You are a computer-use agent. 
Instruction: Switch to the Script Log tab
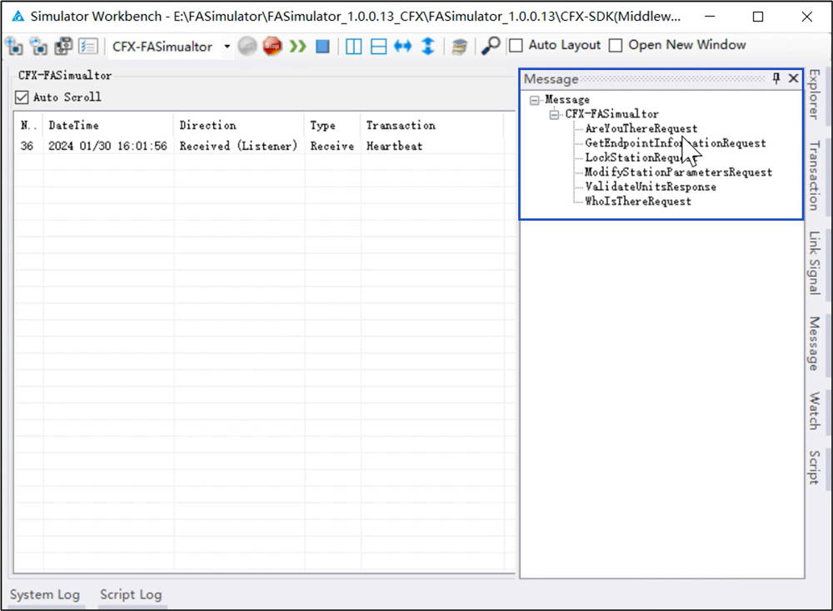click(x=130, y=594)
